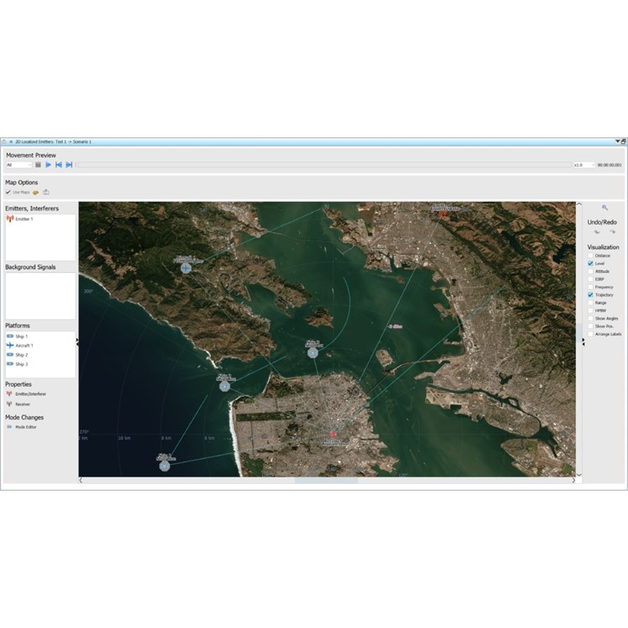The width and height of the screenshot is (628, 628).
Task: Click the red emitter marker at map top
Action: click(443, 214)
